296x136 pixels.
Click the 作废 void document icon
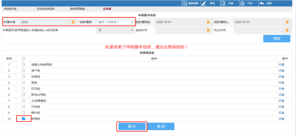coord(223,3)
